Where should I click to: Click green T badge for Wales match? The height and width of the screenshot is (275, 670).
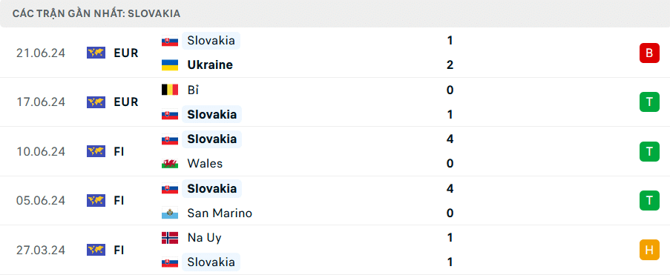[649, 152]
